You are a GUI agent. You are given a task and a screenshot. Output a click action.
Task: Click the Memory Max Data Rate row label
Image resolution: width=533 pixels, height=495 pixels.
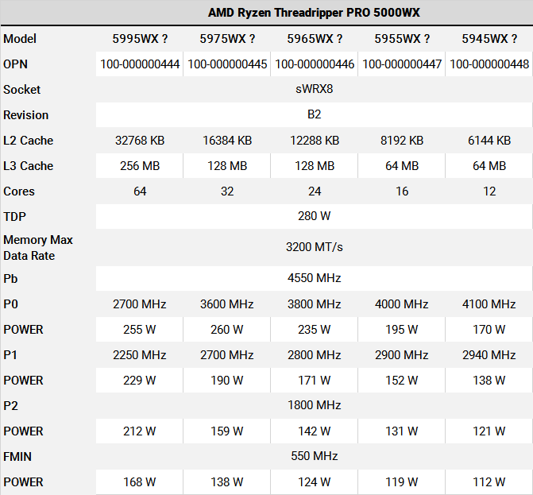click(38, 248)
